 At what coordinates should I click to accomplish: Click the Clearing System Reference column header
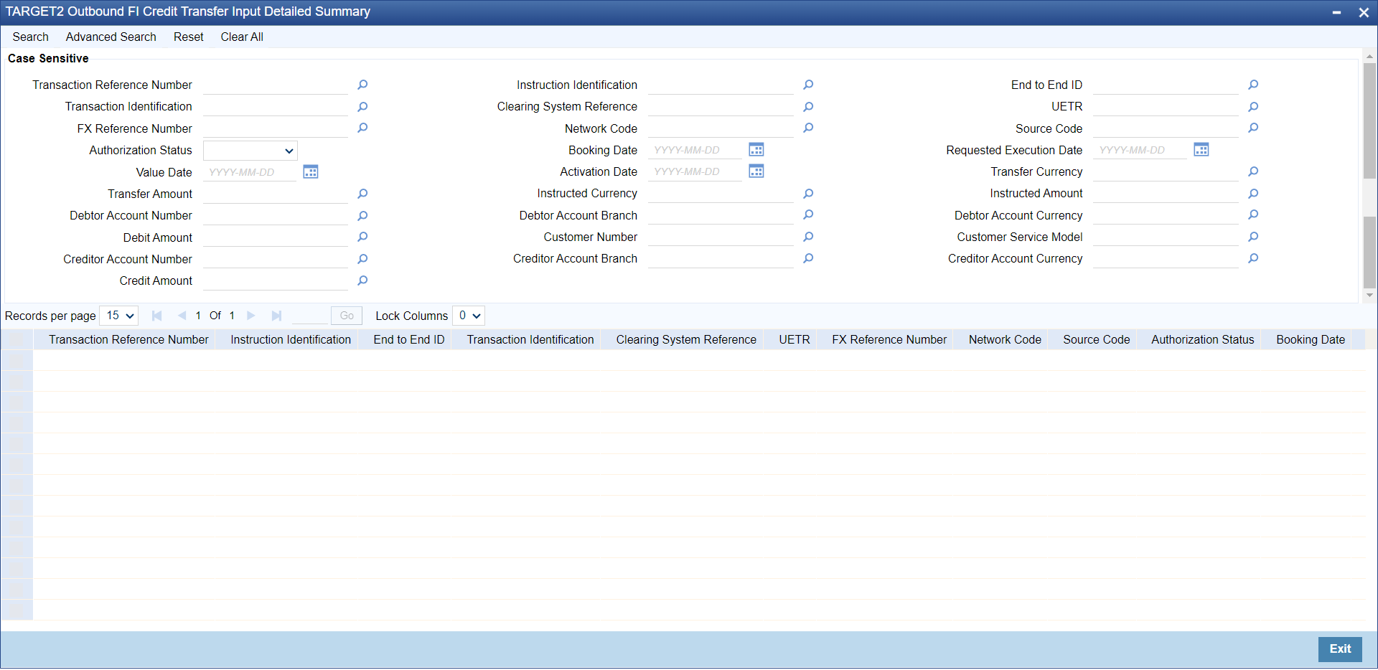686,340
